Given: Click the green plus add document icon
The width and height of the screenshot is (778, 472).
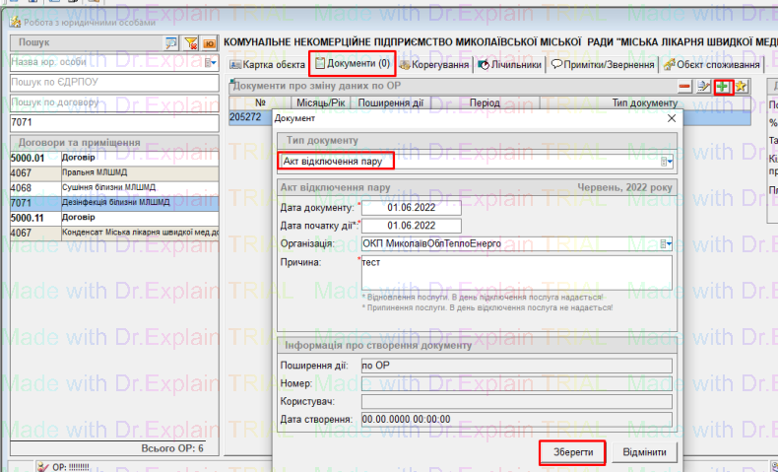Looking at the screenshot, I should [x=723, y=88].
